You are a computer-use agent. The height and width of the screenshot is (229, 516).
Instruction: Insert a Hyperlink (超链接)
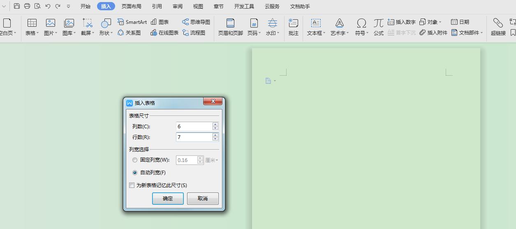[498, 27]
